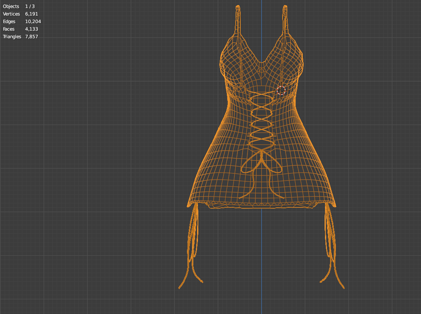Select the Objects count statistic text
The width and height of the screenshot is (421, 314).
pyautogui.click(x=19, y=6)
